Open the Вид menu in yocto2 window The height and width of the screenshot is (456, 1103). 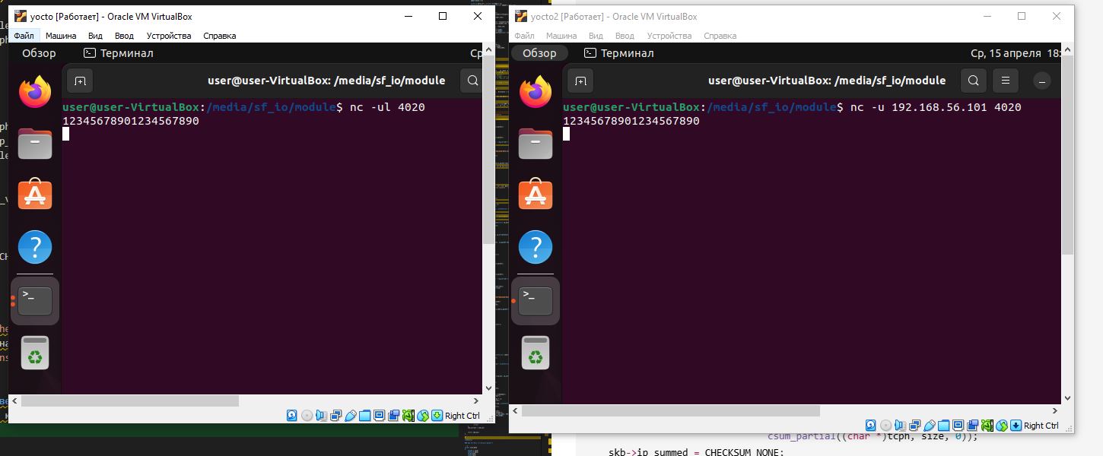[596, 36]
